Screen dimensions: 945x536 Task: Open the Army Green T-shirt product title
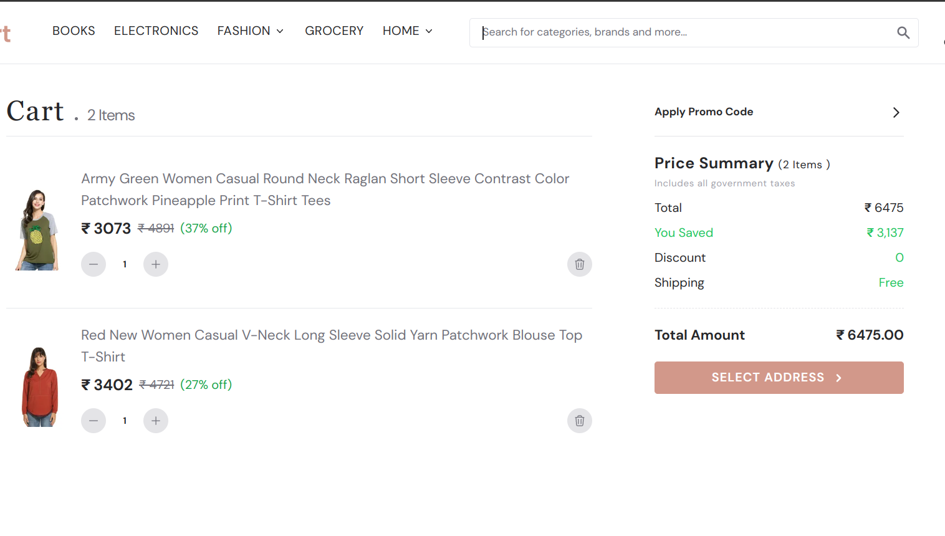(x=325, y=189)
